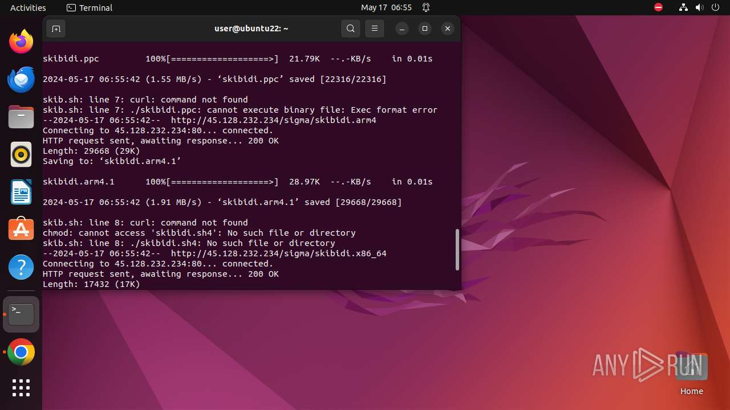Click the terminal vertical scrollbar
The image size is (730, 410).
[x=457, y=249]
